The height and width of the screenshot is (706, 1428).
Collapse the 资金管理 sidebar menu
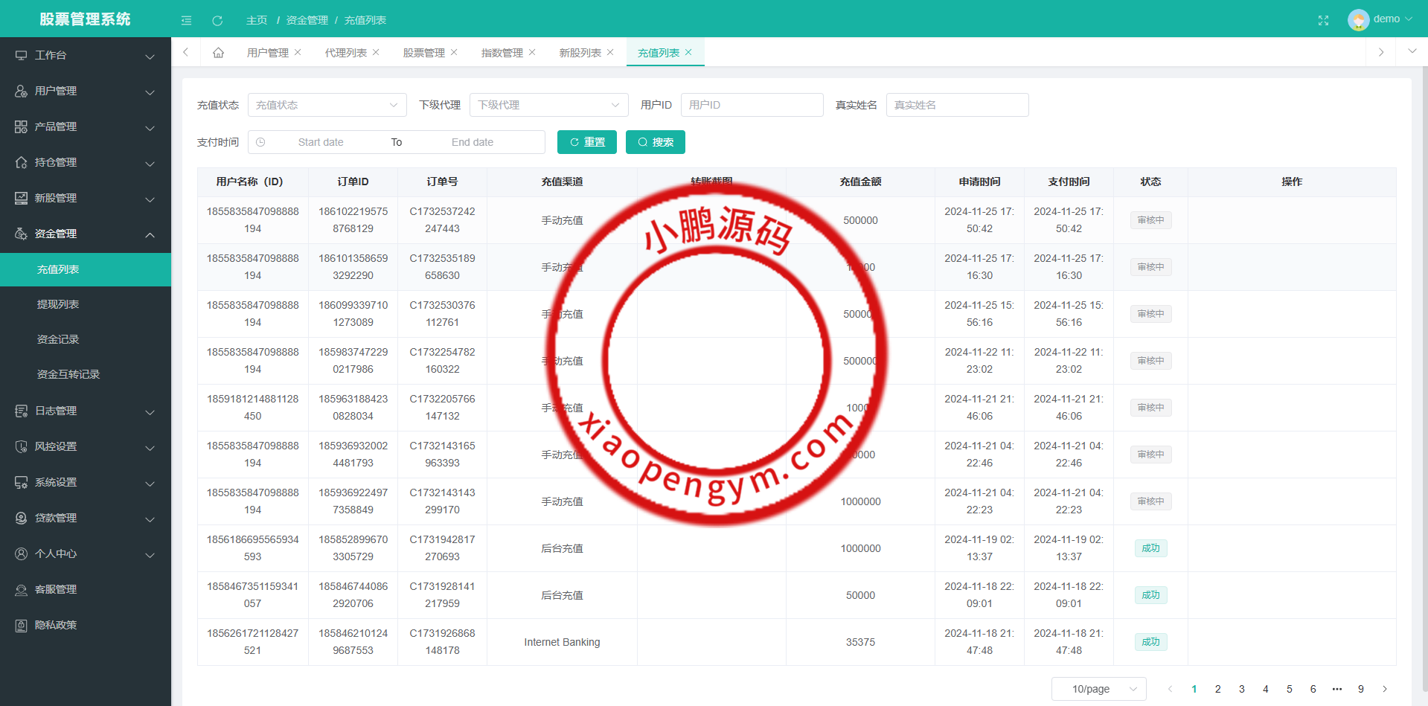pos(86,234)
